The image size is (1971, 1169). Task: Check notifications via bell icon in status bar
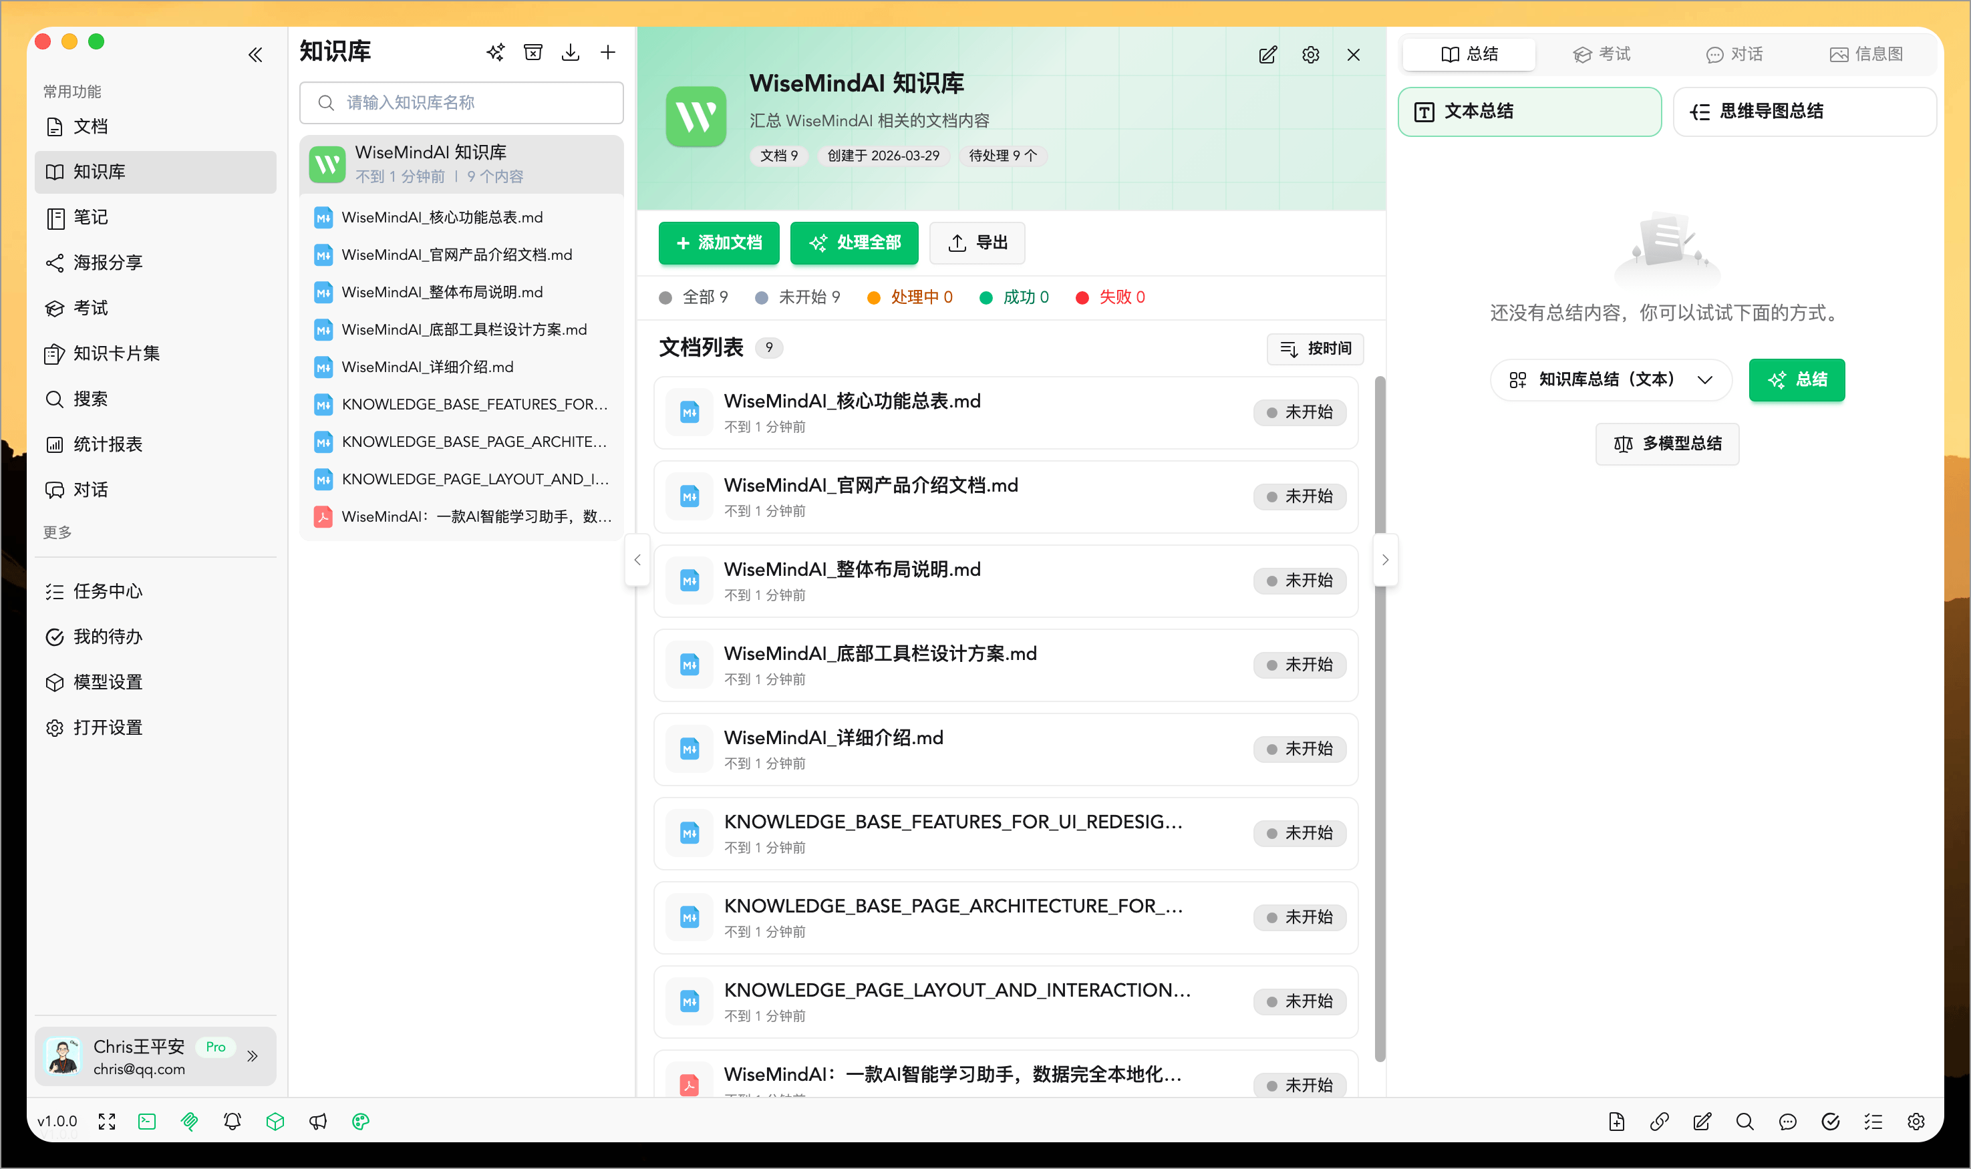coord(233,1121)
